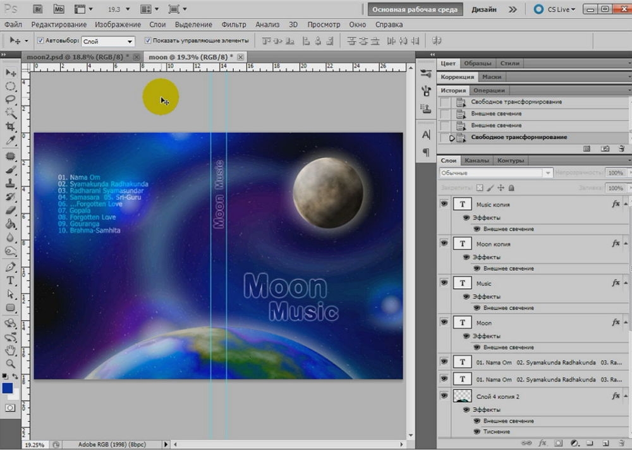Select the Clone Stamp tool
This screenshot has height=450, width=632.
(x=11, y=183)
